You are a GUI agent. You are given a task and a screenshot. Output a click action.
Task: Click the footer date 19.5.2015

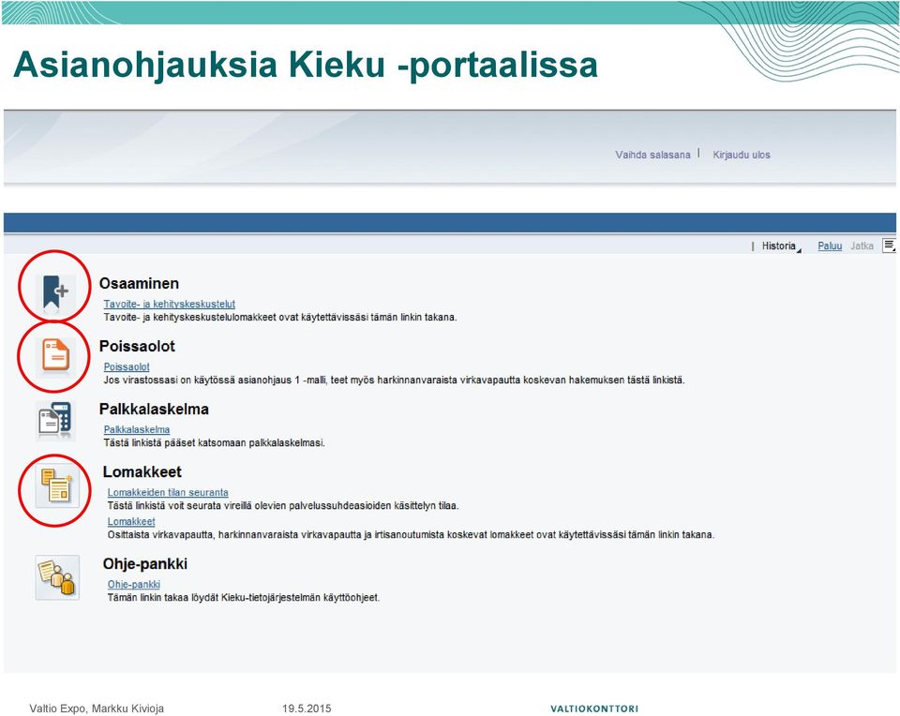tap(307, 709)
